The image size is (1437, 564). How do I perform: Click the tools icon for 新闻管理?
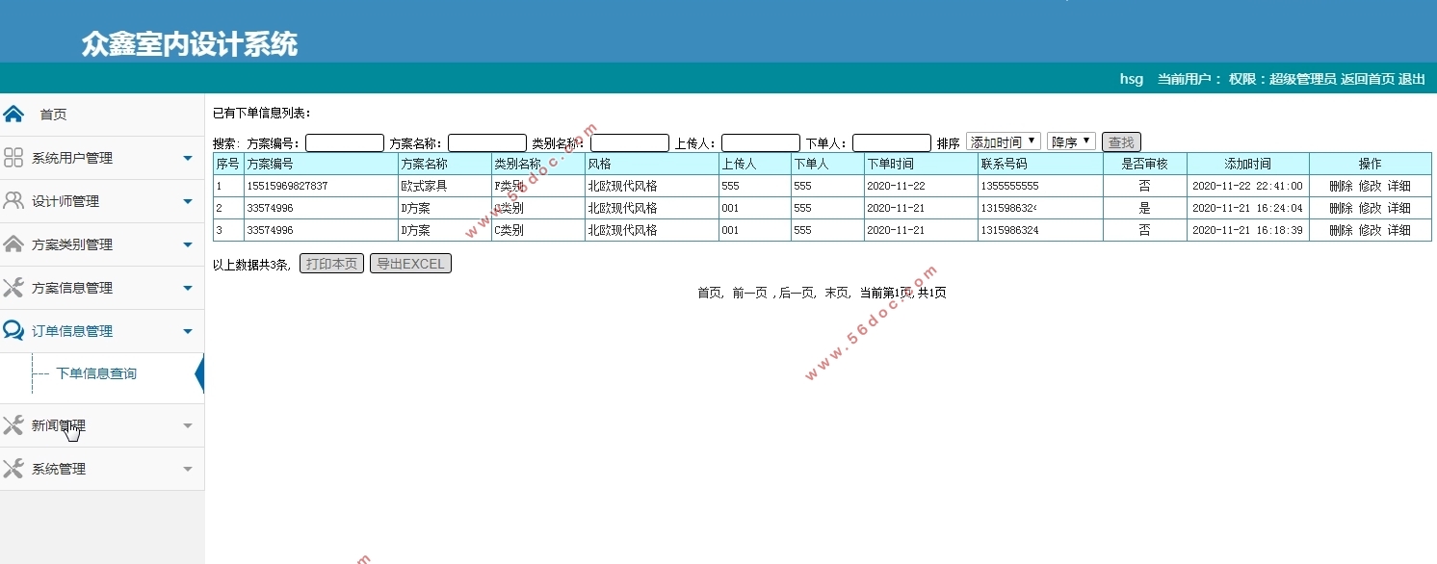point(13,425)
